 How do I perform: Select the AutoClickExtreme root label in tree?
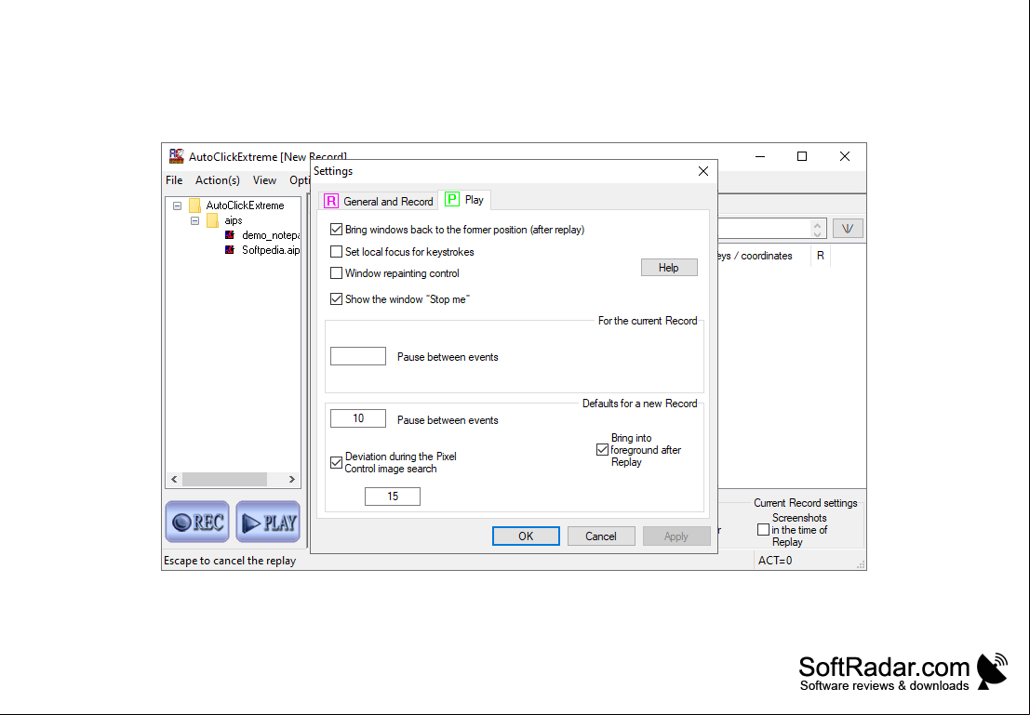click(x=245, y=205)
